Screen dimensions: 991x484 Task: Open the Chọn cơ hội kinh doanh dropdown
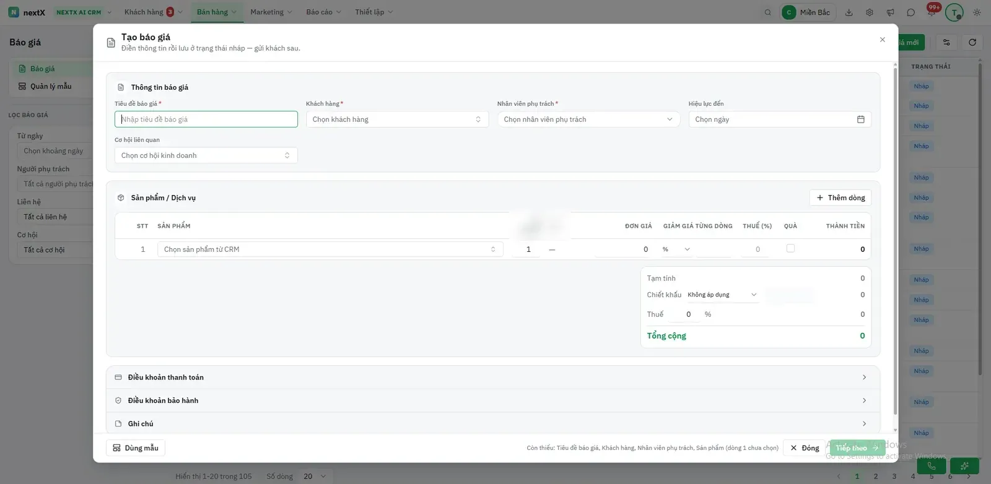click(x=206, y=155)
